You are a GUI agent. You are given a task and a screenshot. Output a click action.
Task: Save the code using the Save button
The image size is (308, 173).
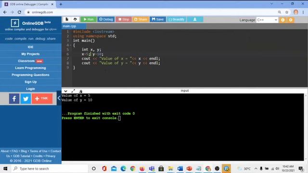coord(158,19)
